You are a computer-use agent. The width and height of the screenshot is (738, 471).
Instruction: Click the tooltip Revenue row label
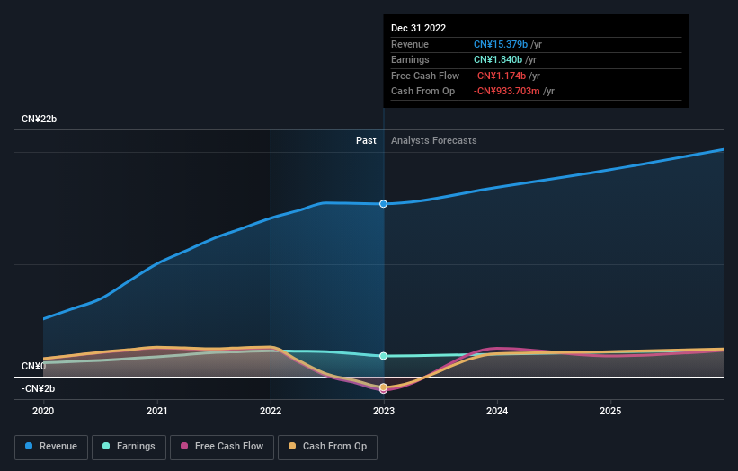[410, 44]
